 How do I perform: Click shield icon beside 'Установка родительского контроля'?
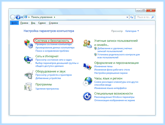click(x=95, y=55)
